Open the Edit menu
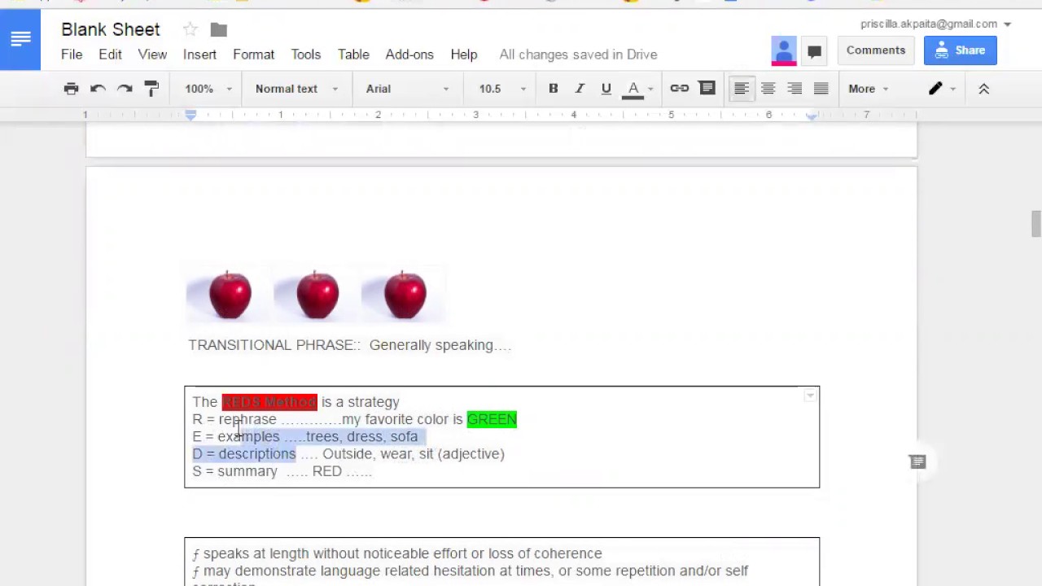Viewport: 1042px width, 586px height. pos(110,55)
